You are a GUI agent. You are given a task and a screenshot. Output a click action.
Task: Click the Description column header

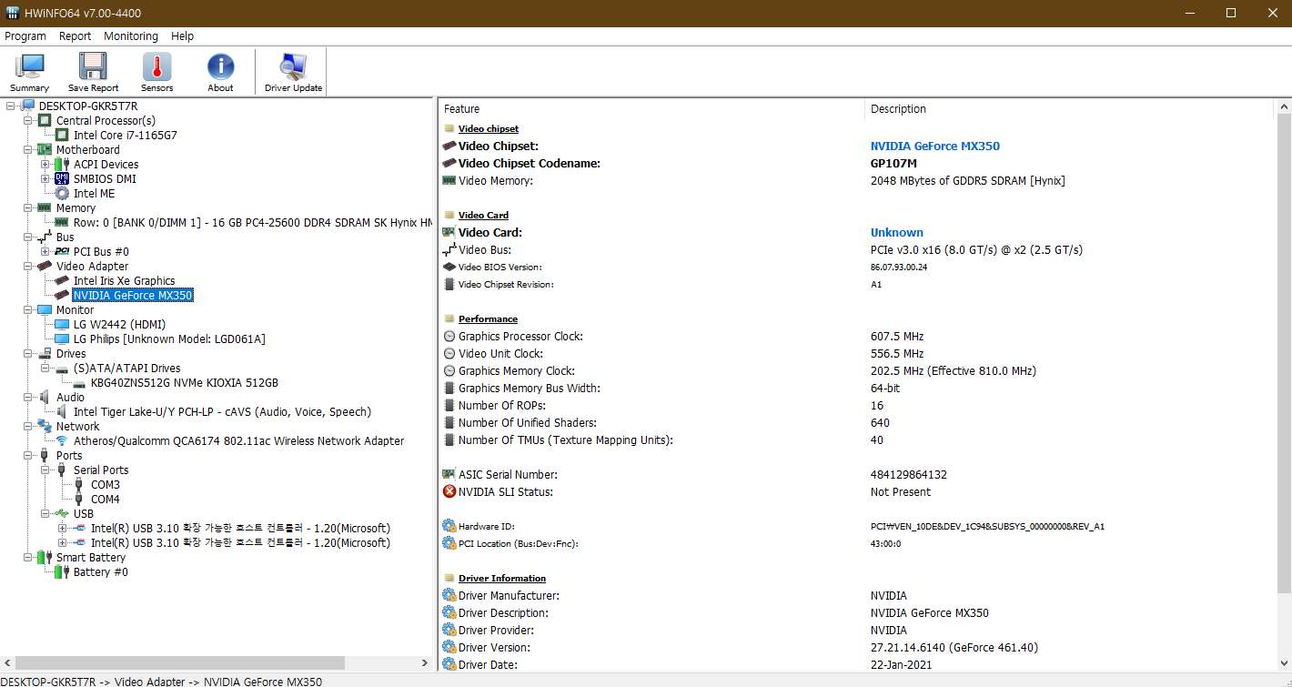(x=1069, y=108)
